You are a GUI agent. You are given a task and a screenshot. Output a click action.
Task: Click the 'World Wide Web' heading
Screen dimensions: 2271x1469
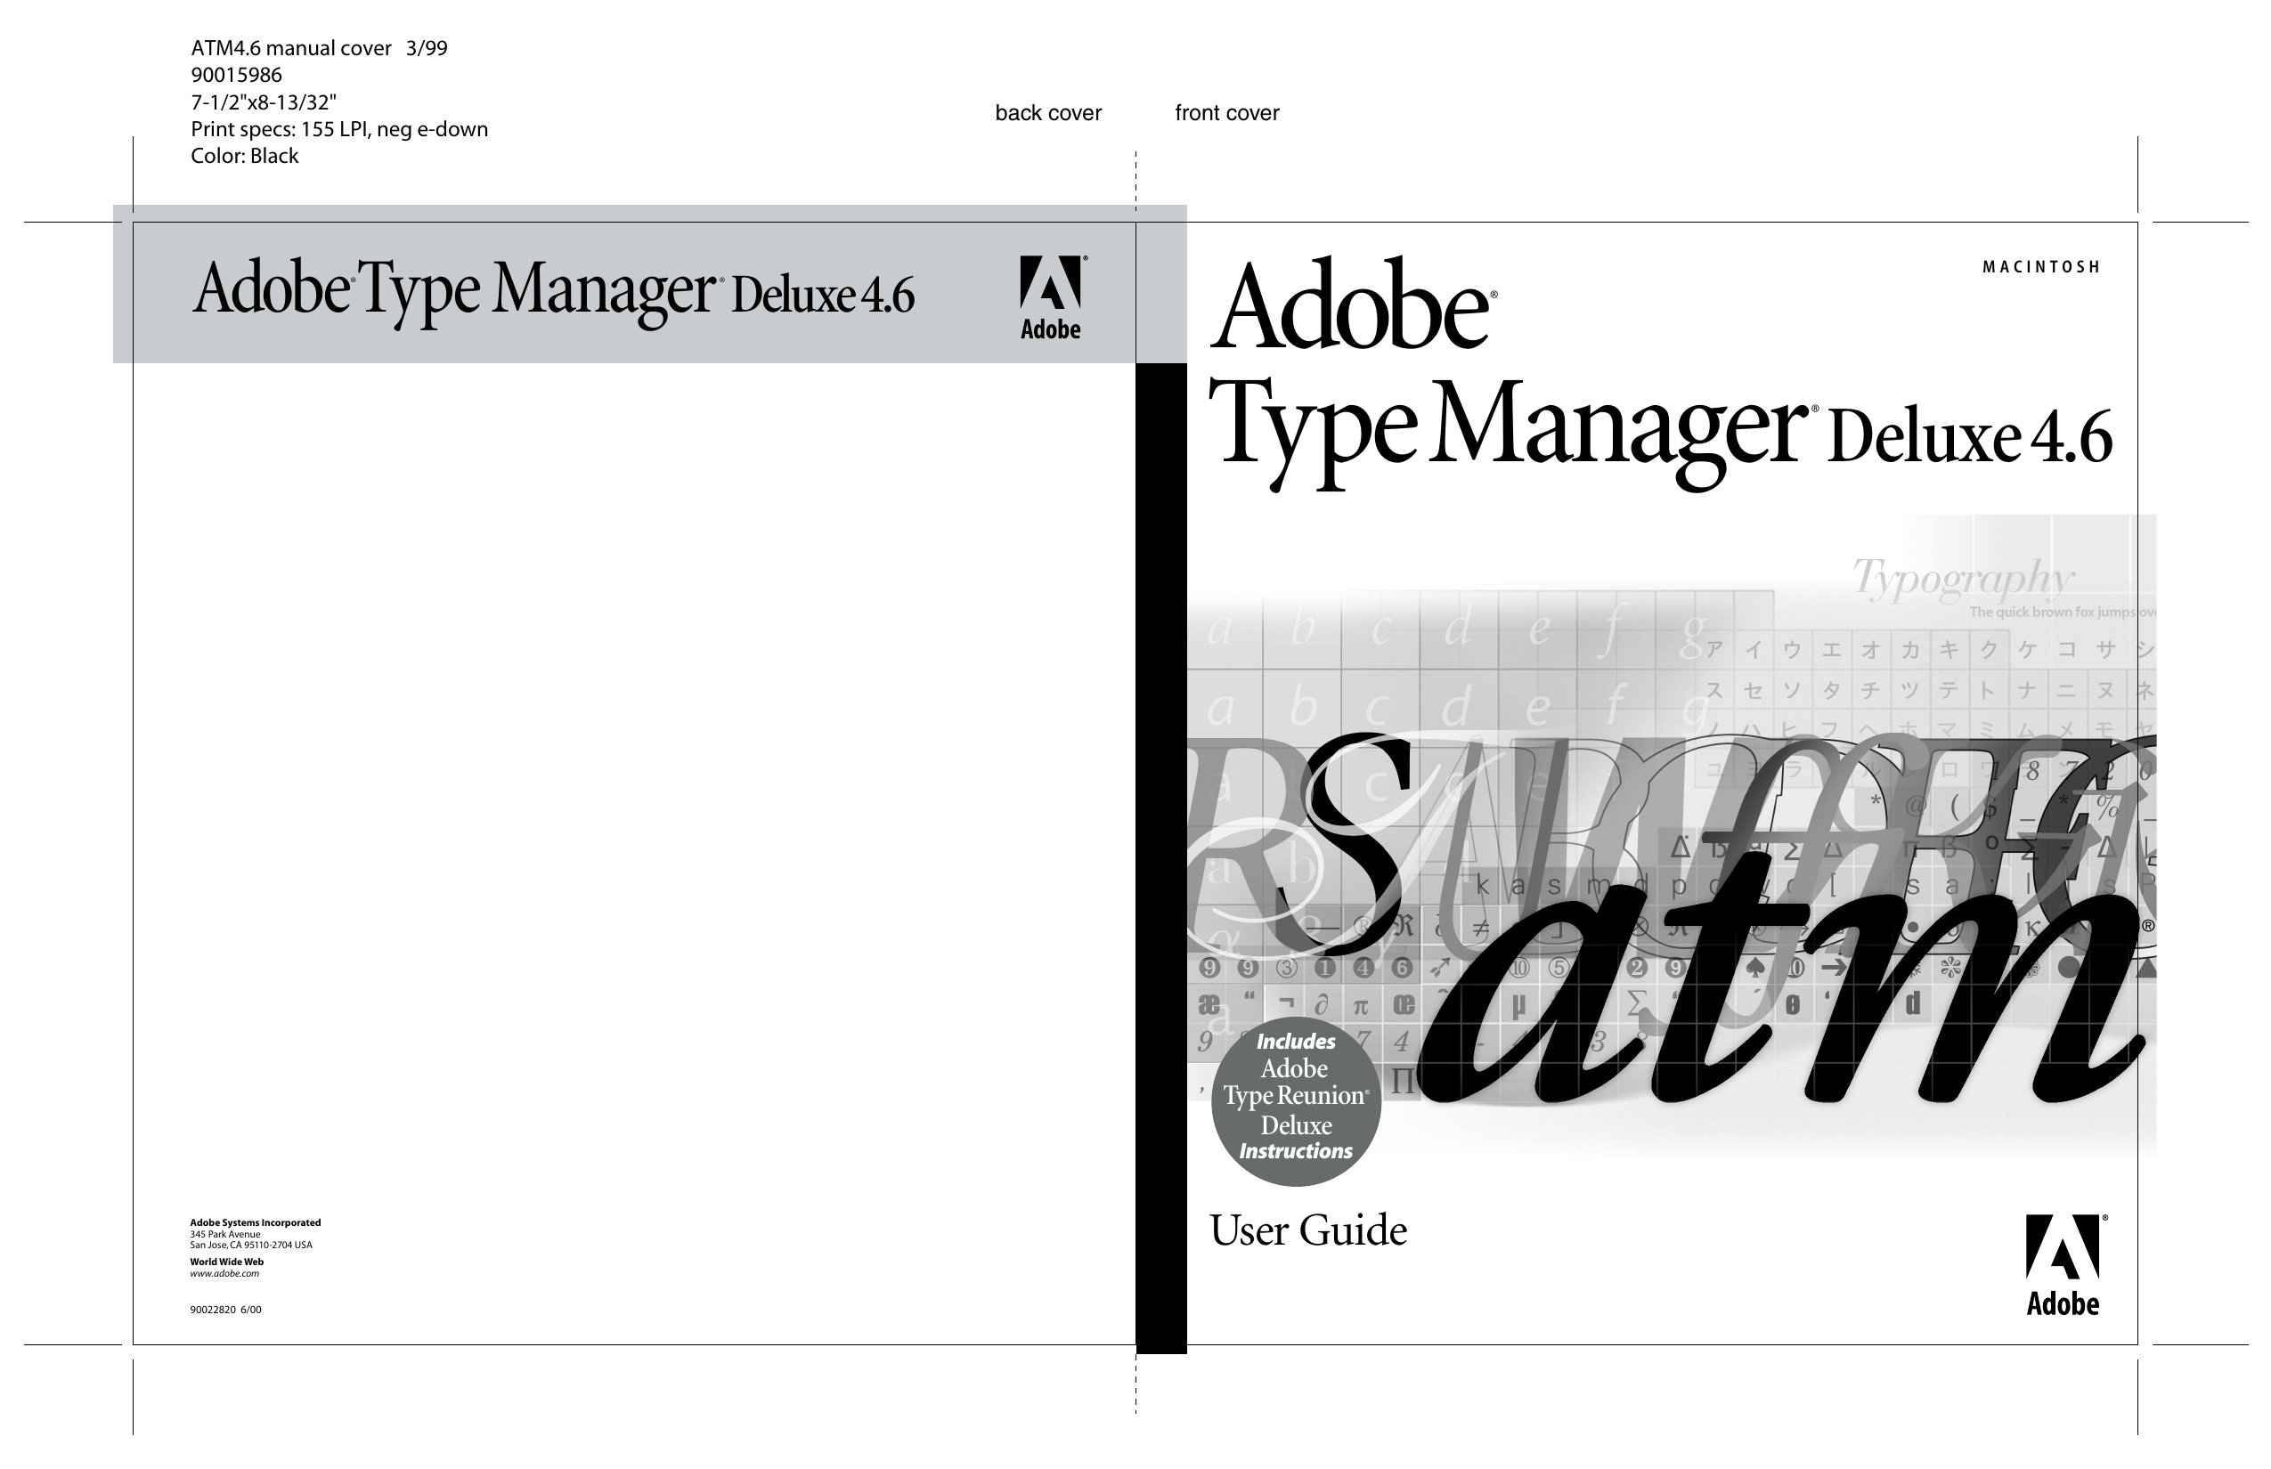226,1262
